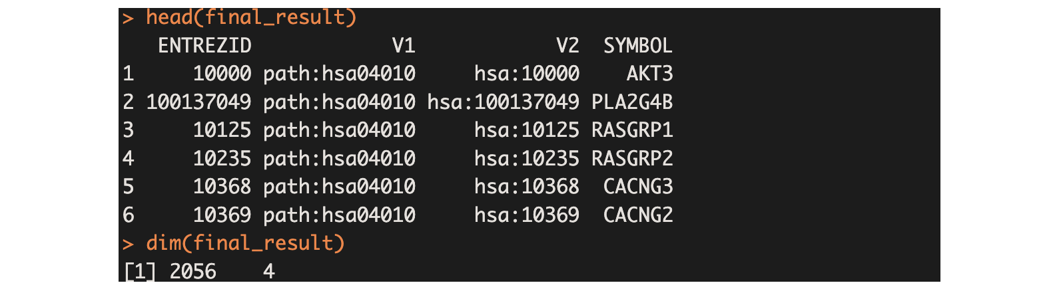This screenshot has width=1059, height=295.
Task: Click the hsa:10000 value in V2
Action: 527,74
